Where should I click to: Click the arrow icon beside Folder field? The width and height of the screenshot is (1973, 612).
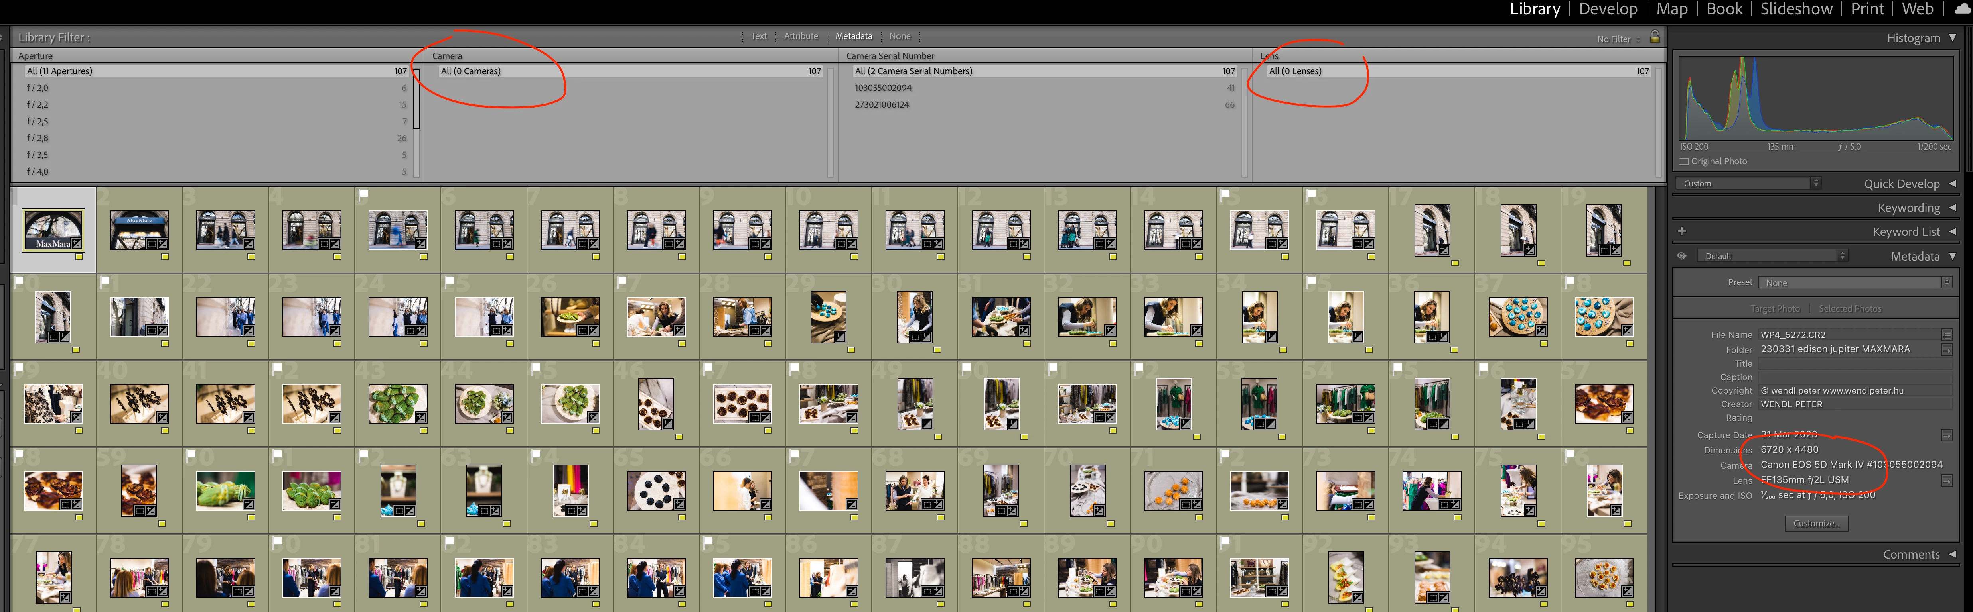(1947, 349)
